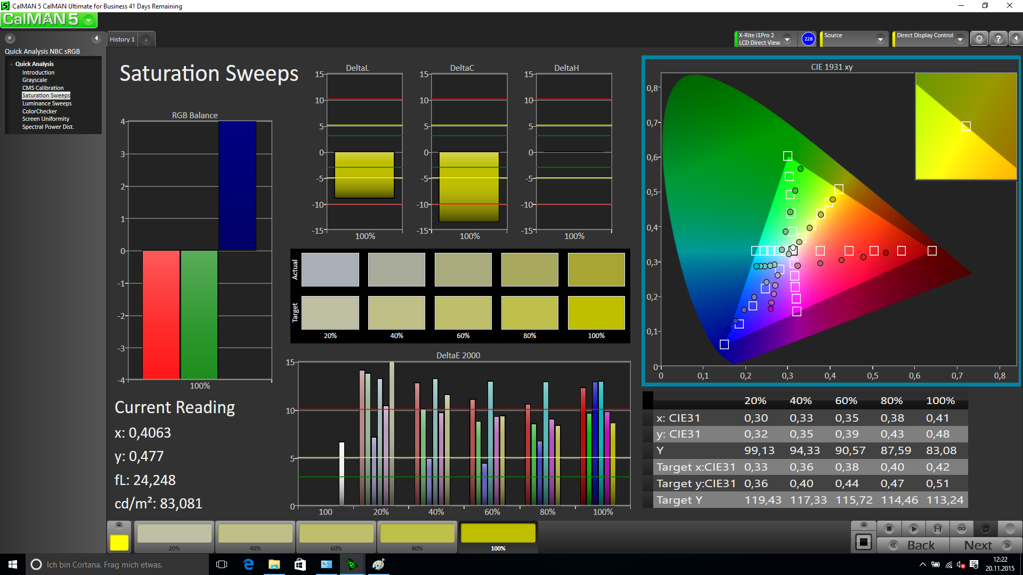Screen dimensions: 1023x575
Task: Select the 60% saturation swatch in bottom strip
Action: pos(336,537)
